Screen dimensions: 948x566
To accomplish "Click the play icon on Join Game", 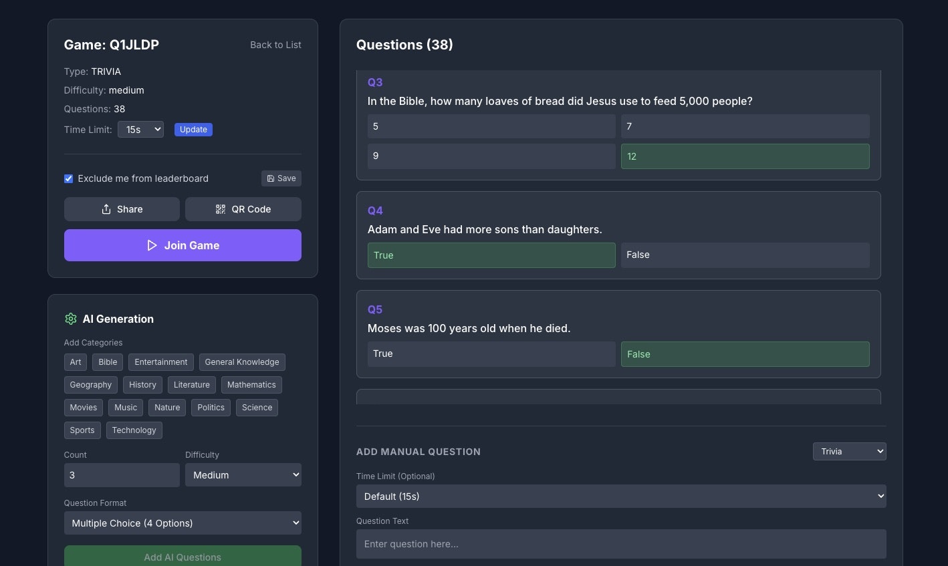I will coord(152,245).
